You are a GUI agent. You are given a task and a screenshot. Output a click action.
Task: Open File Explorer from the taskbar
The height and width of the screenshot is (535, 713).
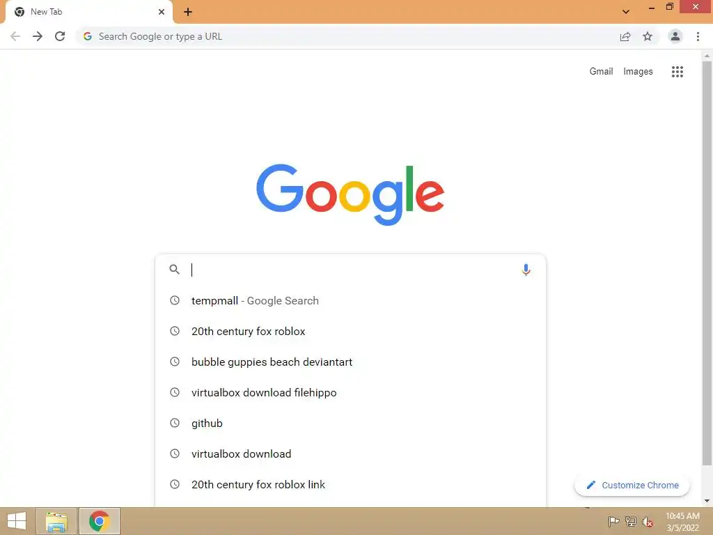56,521
